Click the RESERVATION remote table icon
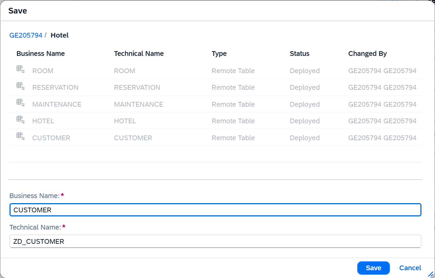Screen dimensions: 435x278 pyautogui.click(x=21, y=86)
